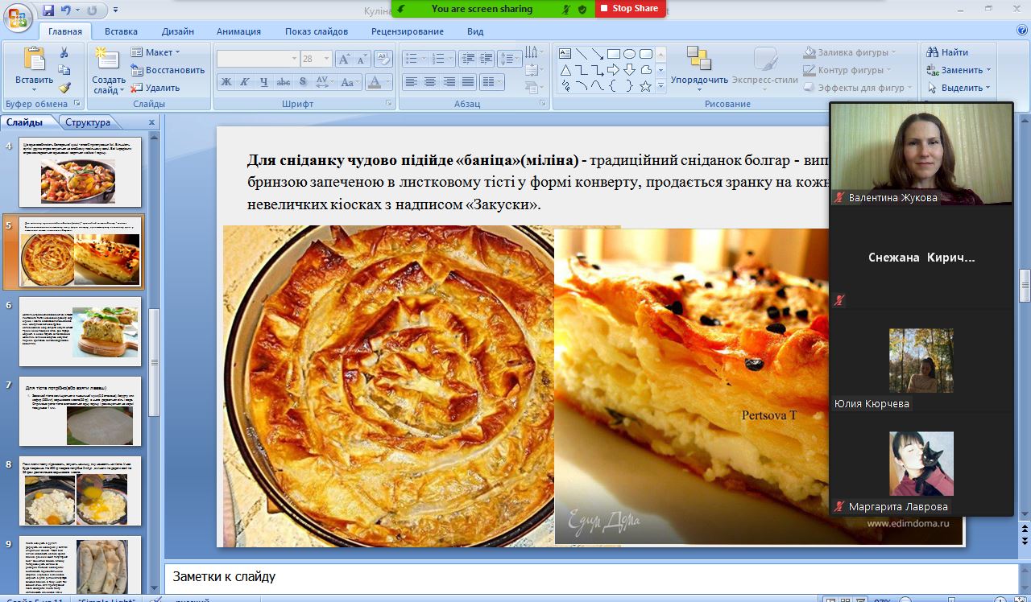Toggle text Shadow (S) formatting

[x=302, y=81]
